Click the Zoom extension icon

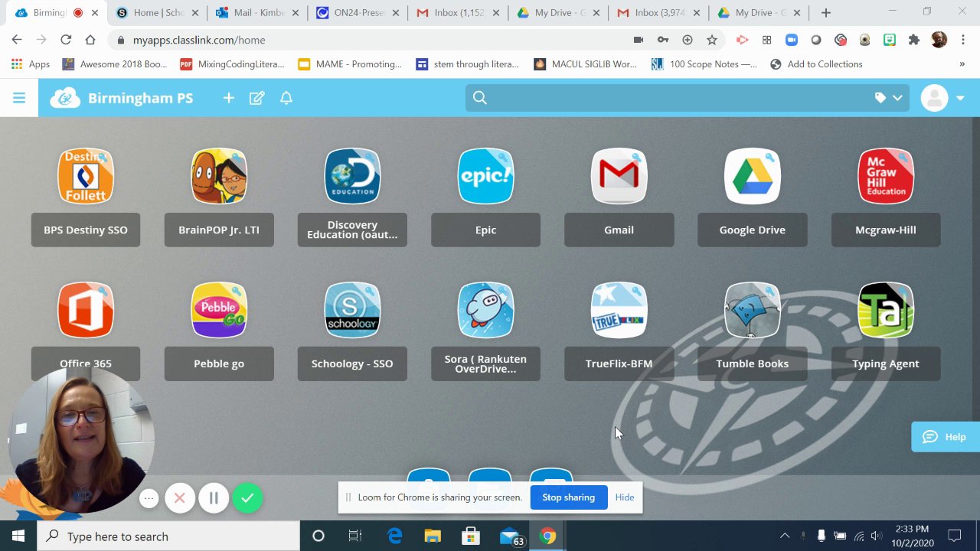[x=792, y=40]
